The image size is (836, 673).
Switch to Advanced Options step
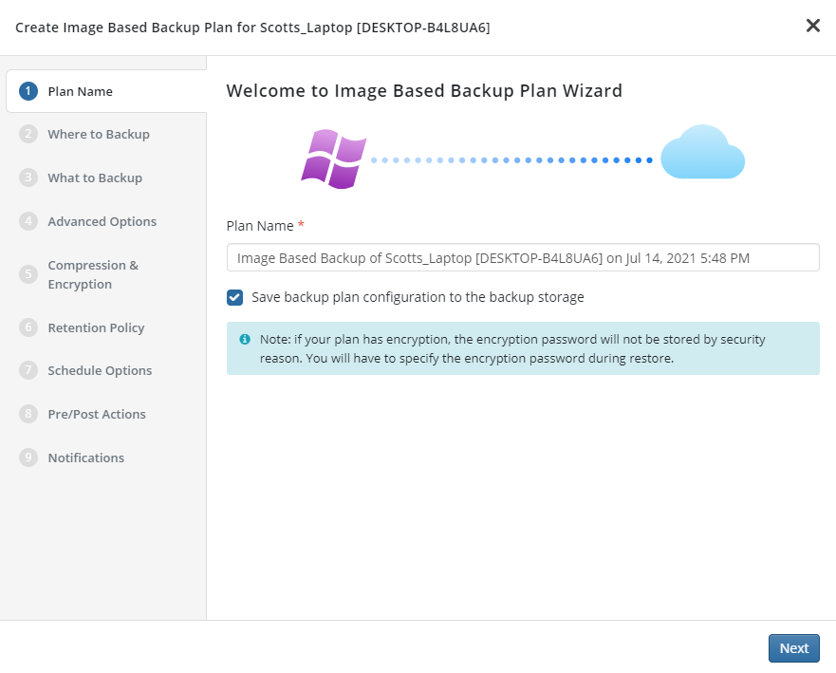click(102, 221)
